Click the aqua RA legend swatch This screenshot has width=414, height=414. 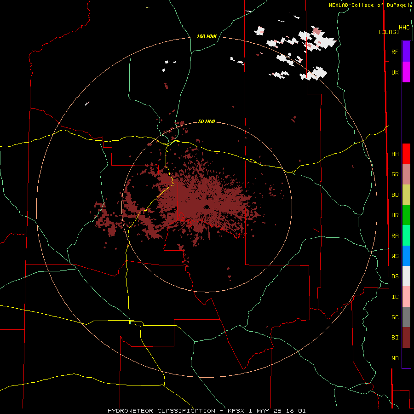pyautogui.click(x=406, y=236)
